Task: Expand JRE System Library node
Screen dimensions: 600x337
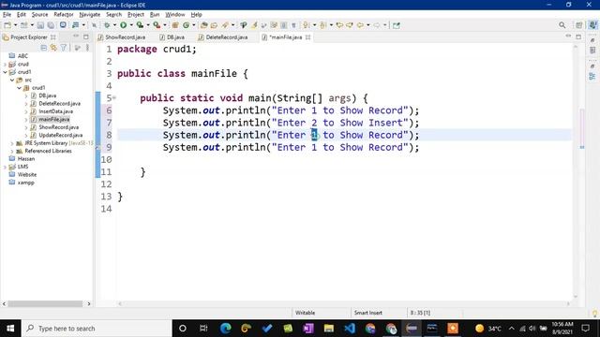Action: 12,143
